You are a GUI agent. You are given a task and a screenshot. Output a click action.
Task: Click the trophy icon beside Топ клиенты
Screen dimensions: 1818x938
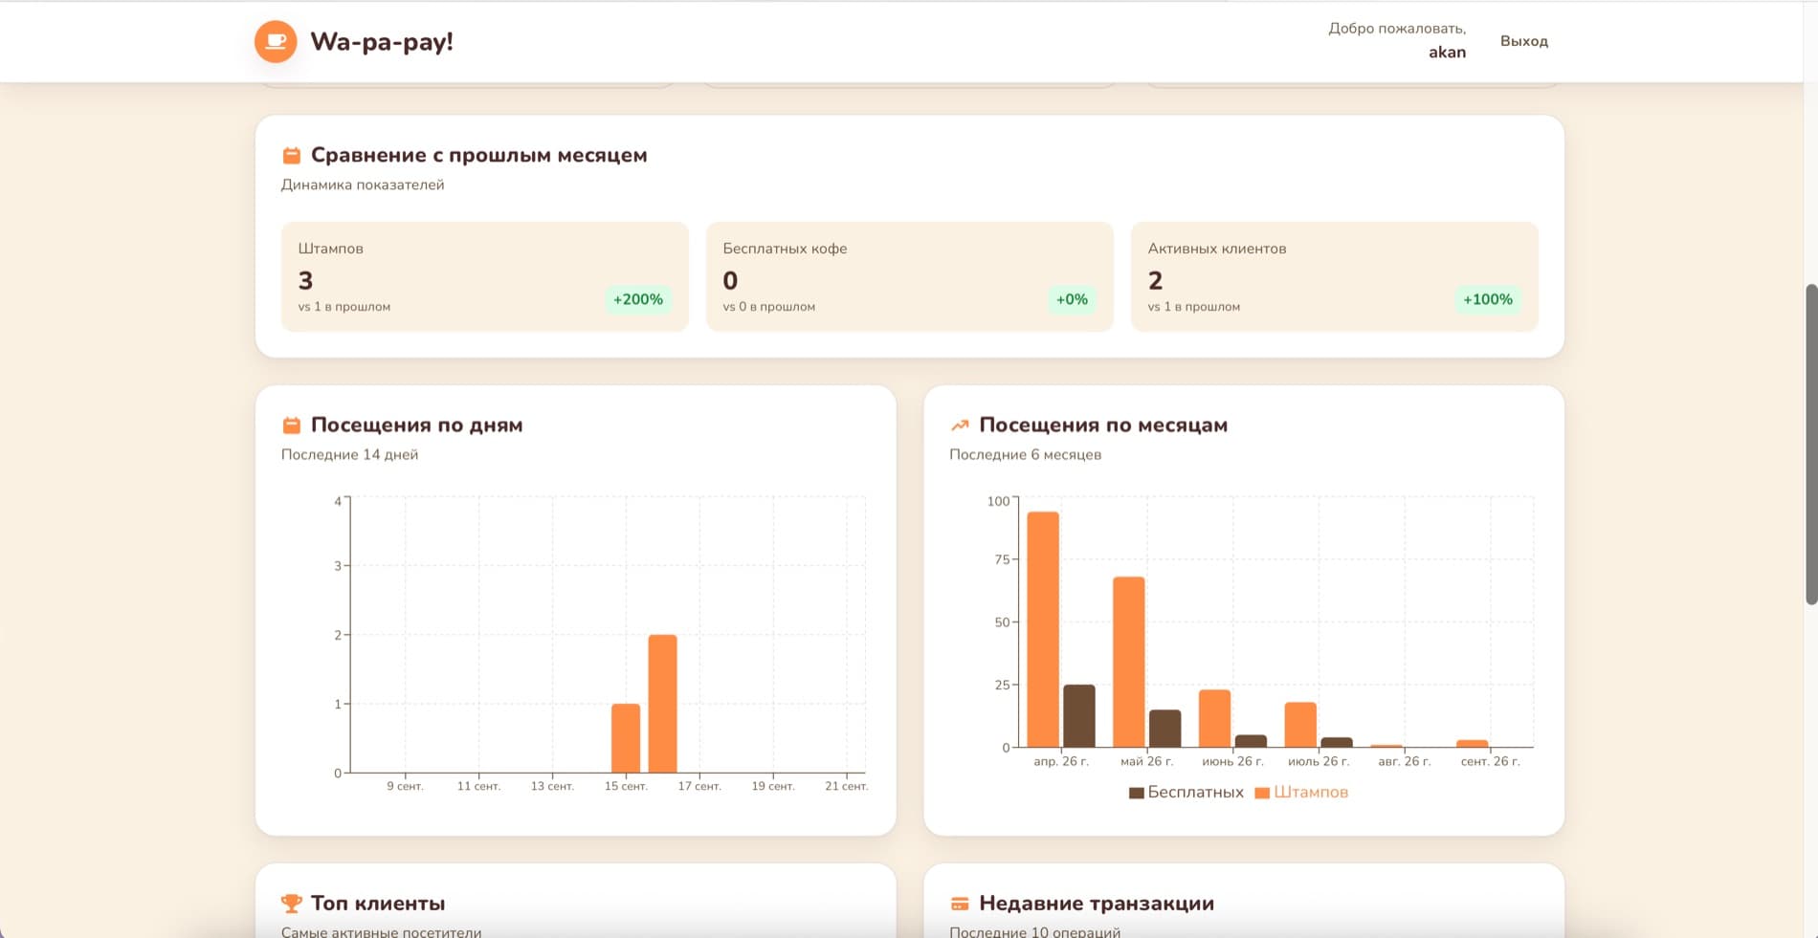[292, 904]
